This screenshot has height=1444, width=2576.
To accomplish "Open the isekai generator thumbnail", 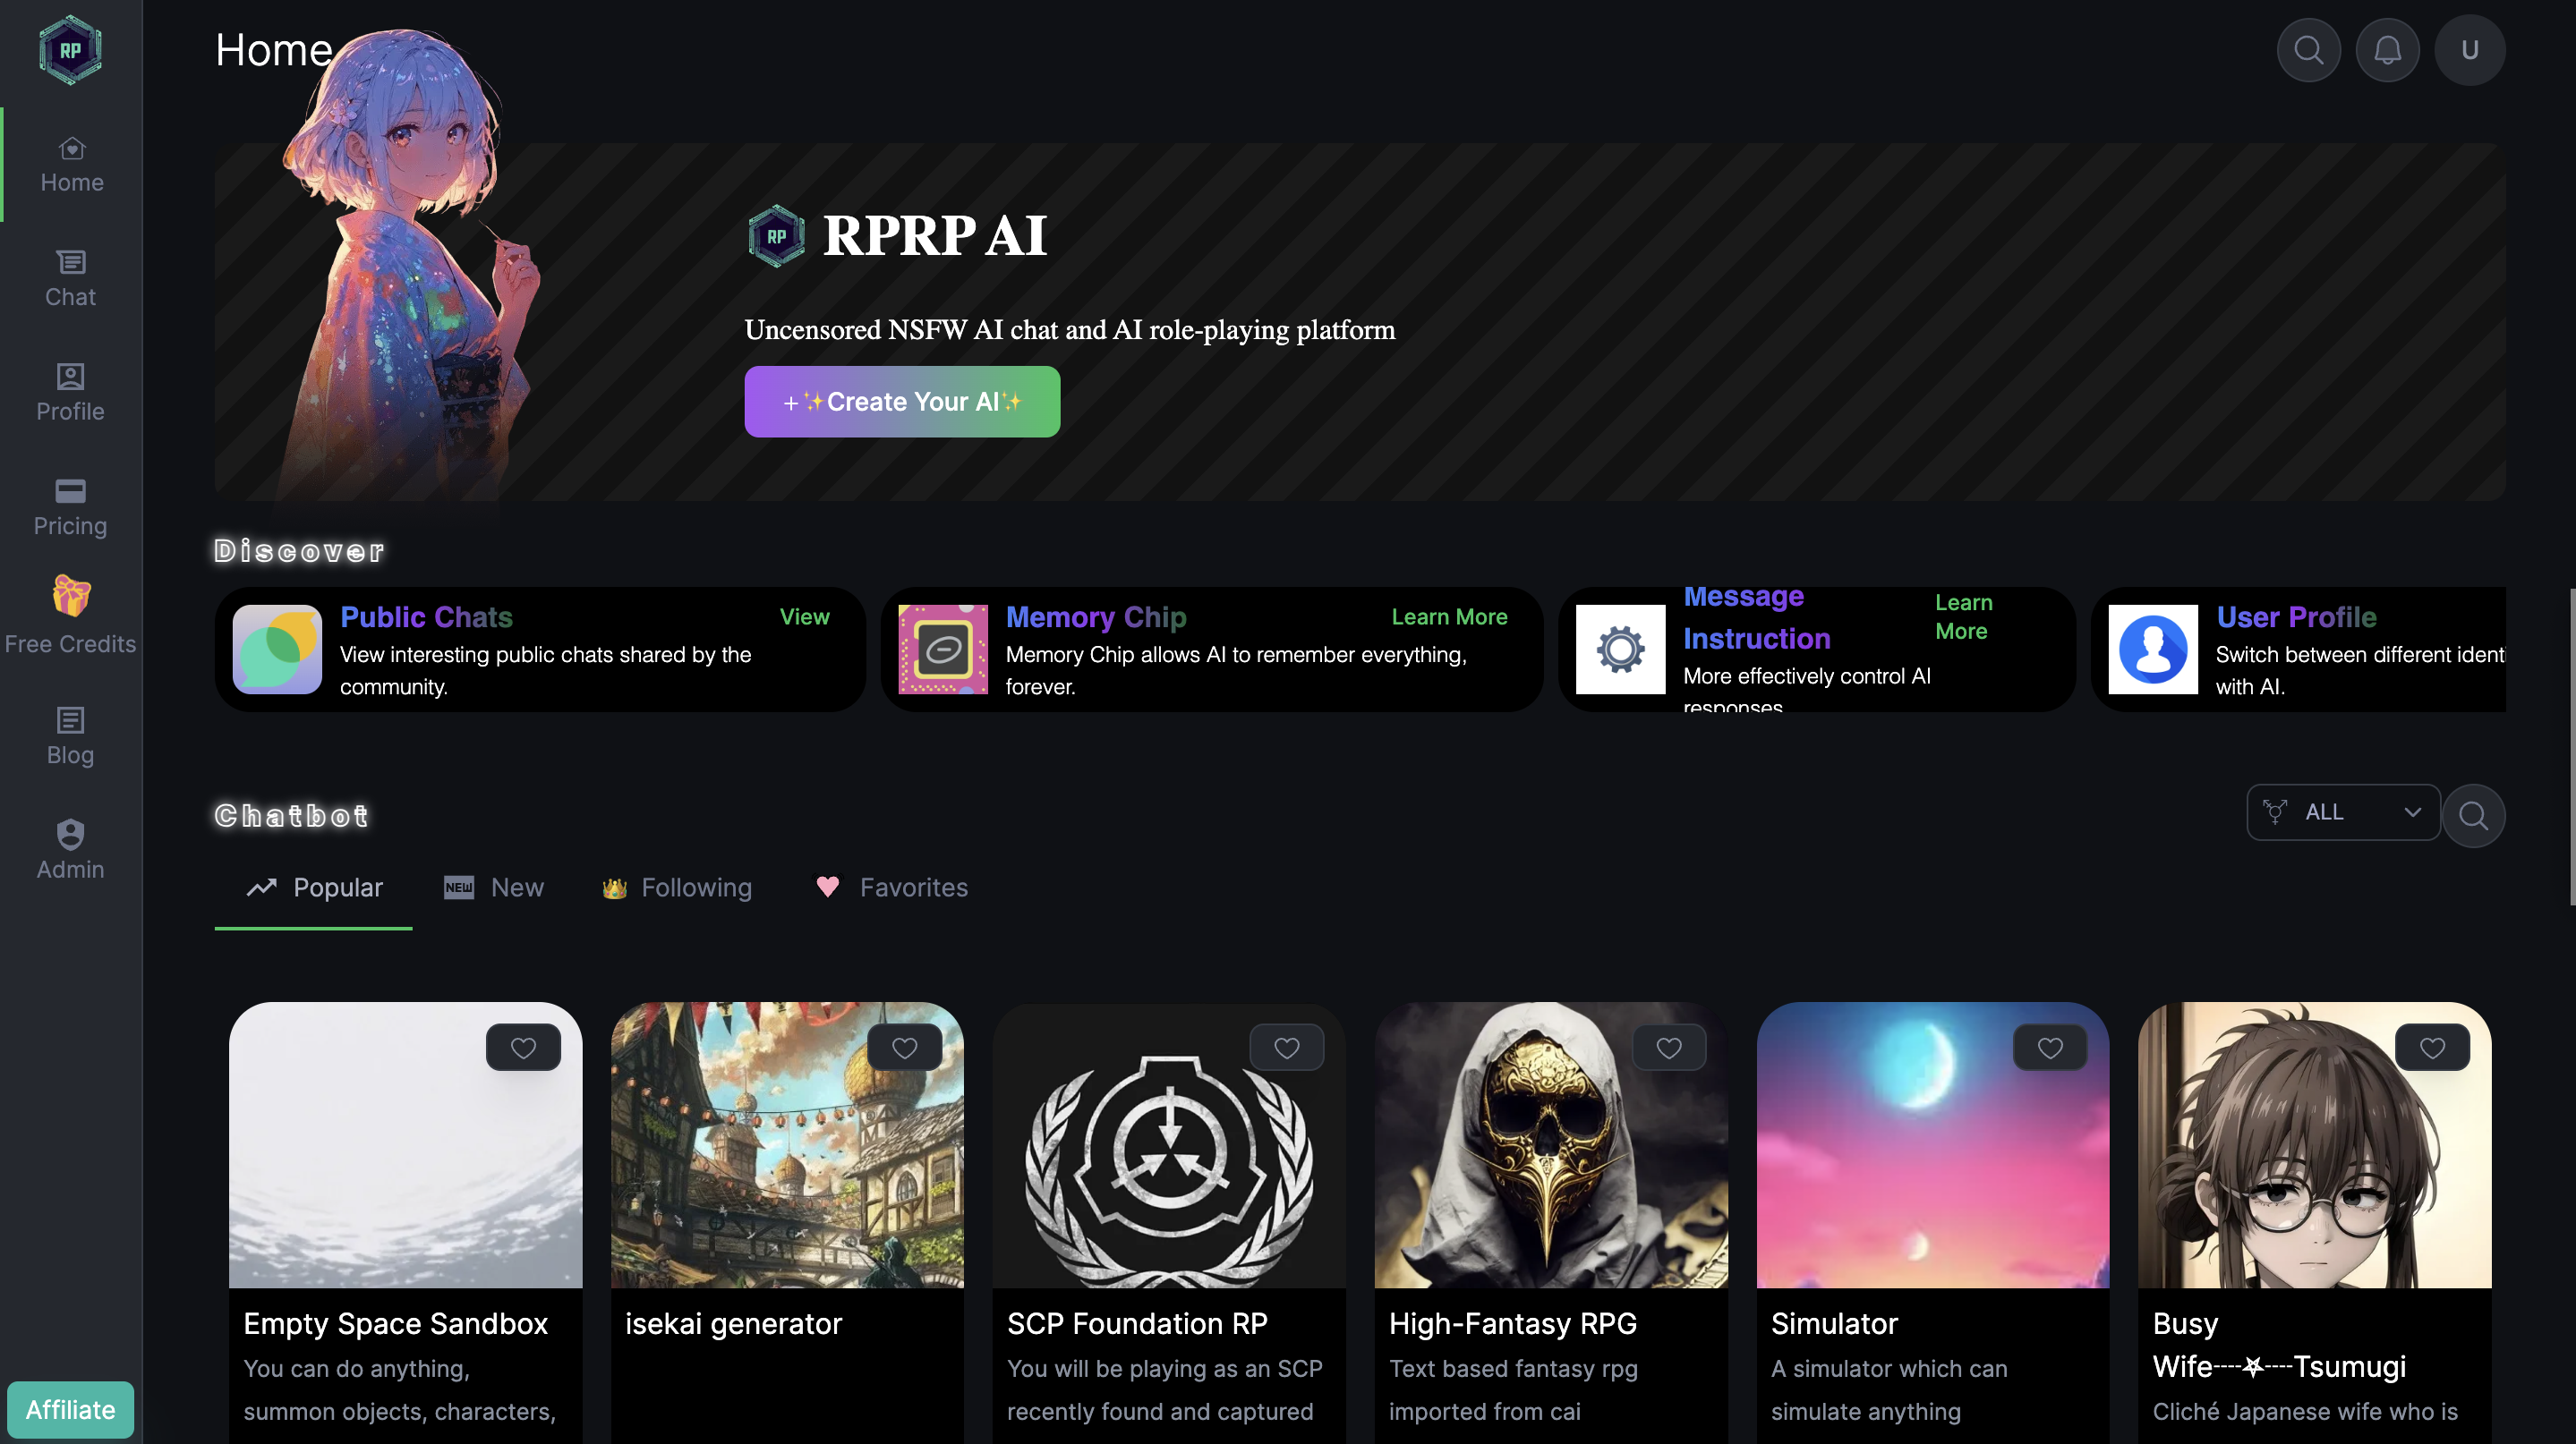I will (787, 1145).
